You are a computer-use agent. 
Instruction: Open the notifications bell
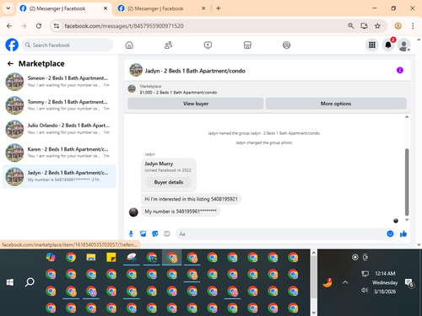388,45
